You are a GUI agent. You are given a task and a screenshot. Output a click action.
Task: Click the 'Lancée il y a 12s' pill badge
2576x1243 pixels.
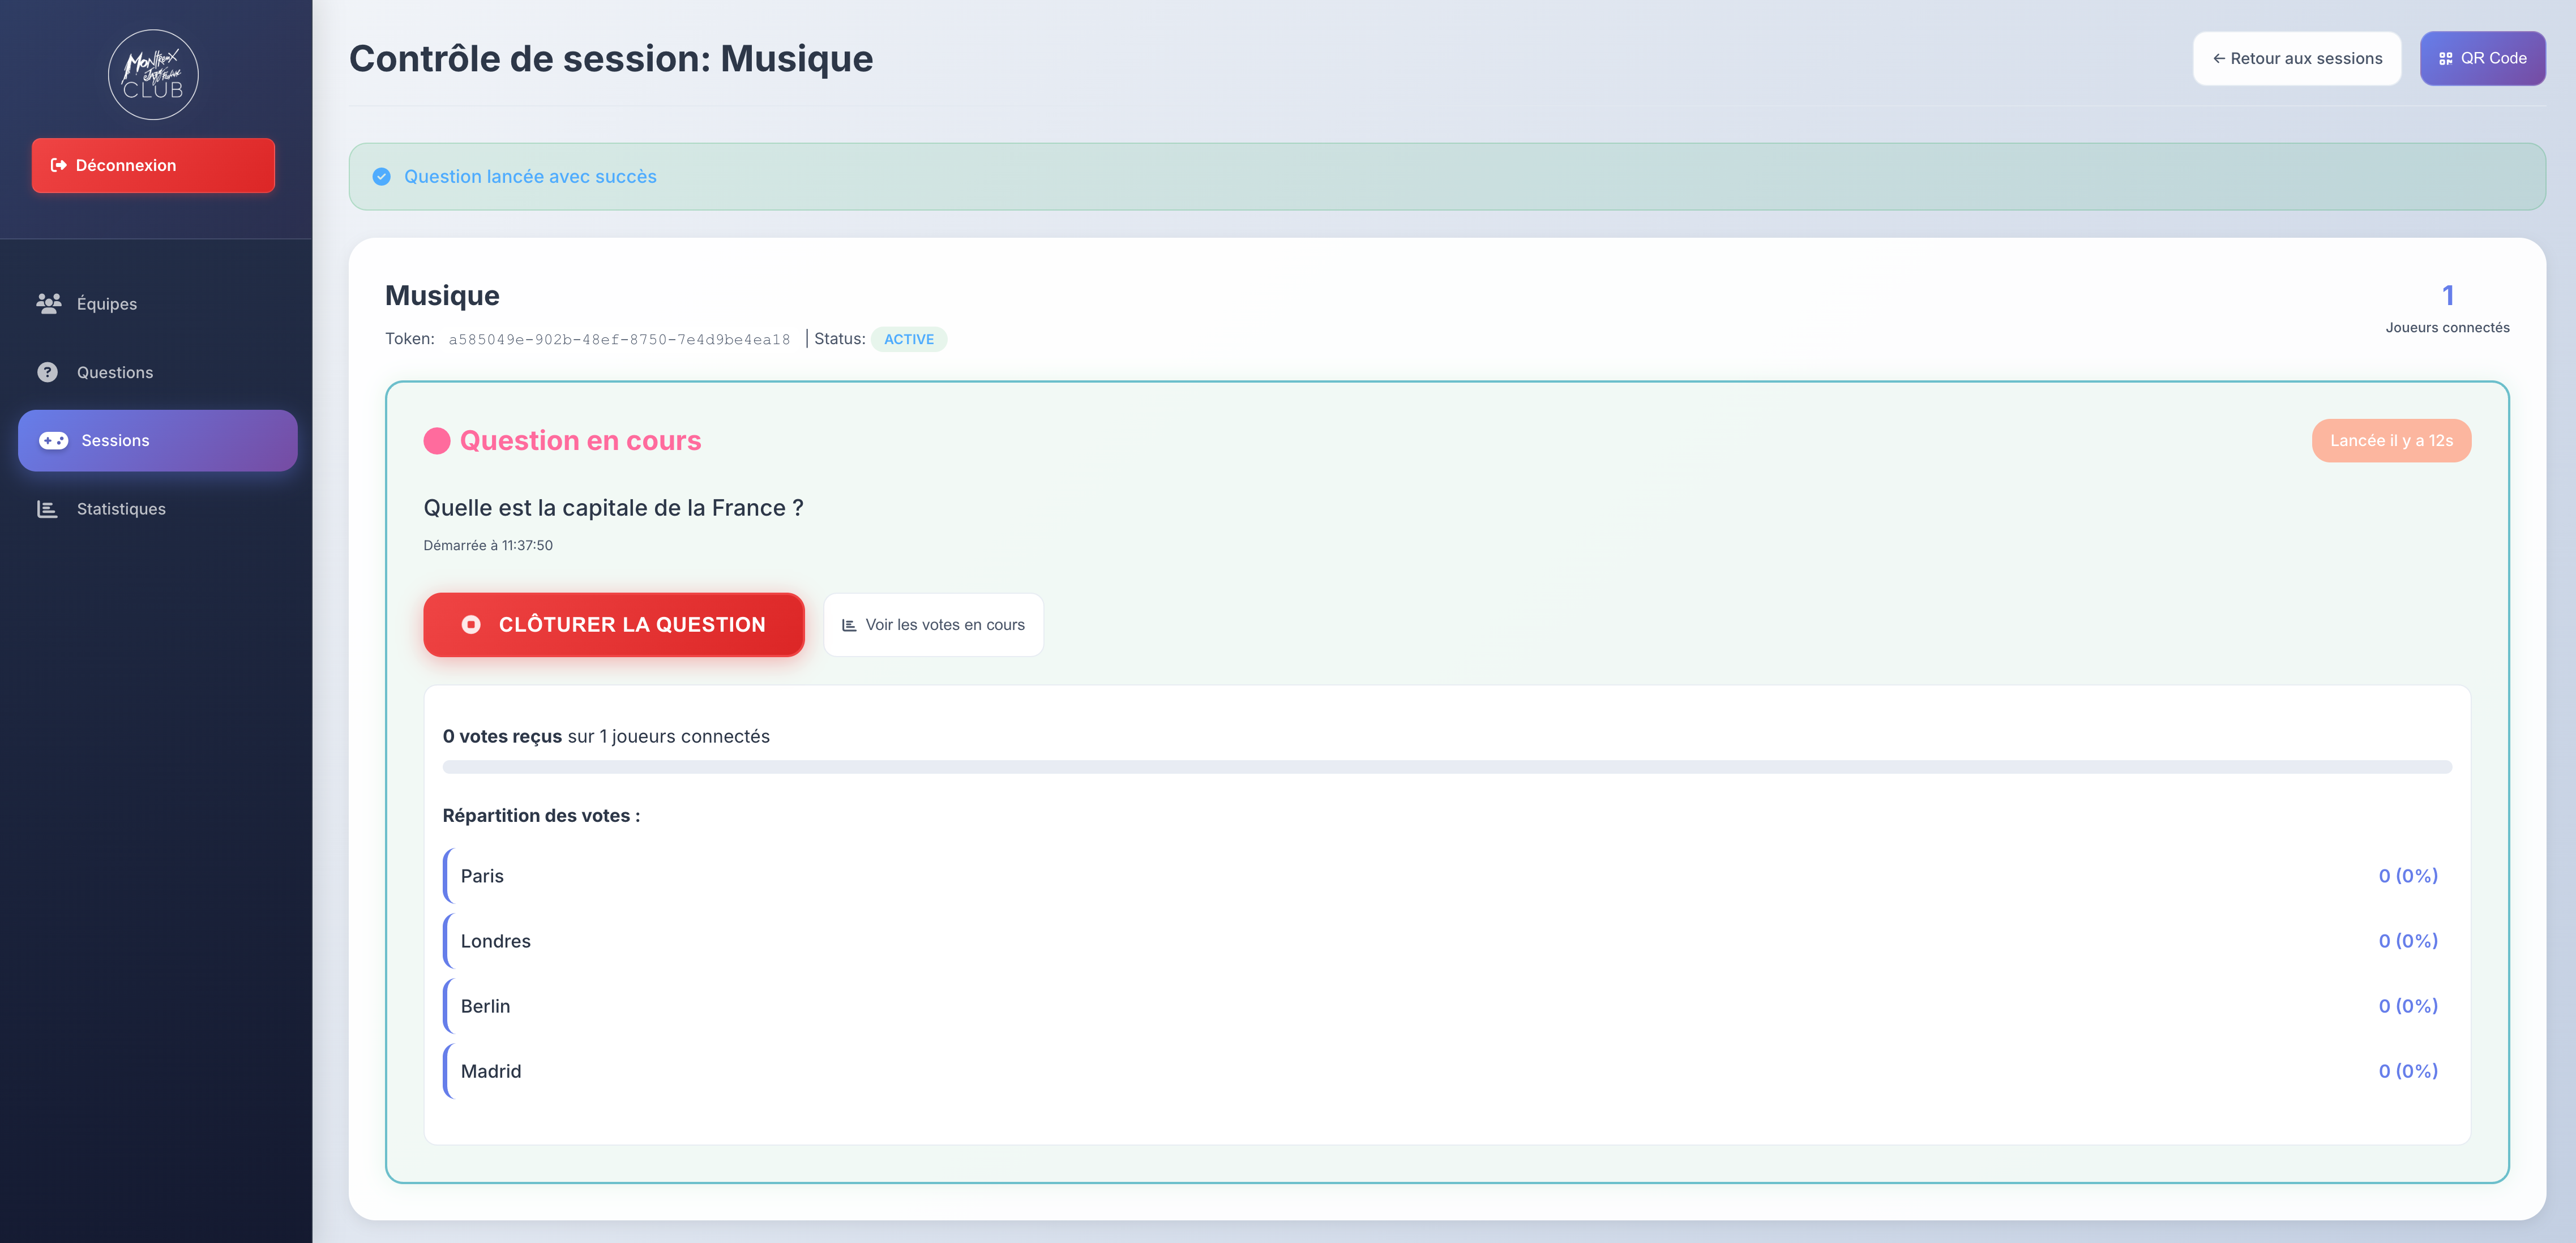point(2390,440)
